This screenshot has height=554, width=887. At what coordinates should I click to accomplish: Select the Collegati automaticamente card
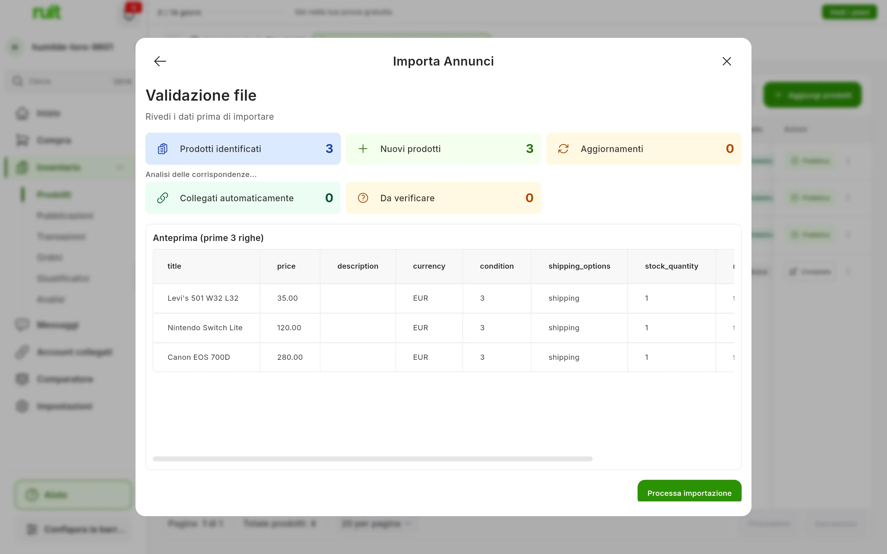tap(243, 198)
